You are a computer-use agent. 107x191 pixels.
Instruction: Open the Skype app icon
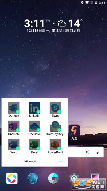pos(55,108)
